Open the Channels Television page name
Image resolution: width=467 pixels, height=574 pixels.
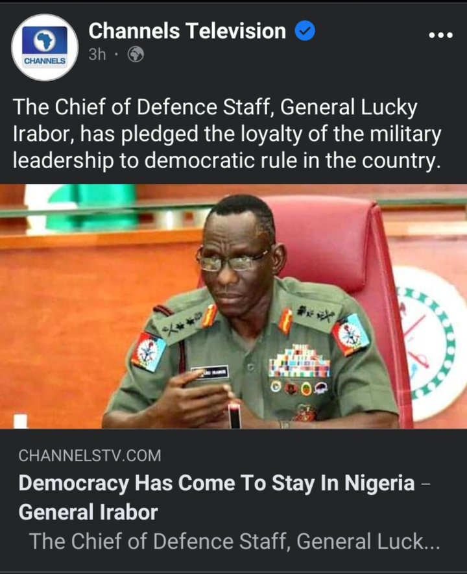187,31
